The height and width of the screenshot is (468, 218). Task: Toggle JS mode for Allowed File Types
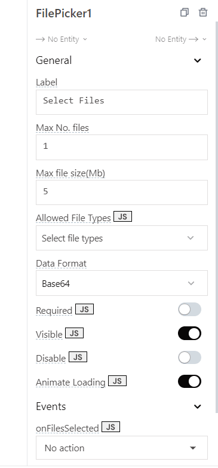122,217
